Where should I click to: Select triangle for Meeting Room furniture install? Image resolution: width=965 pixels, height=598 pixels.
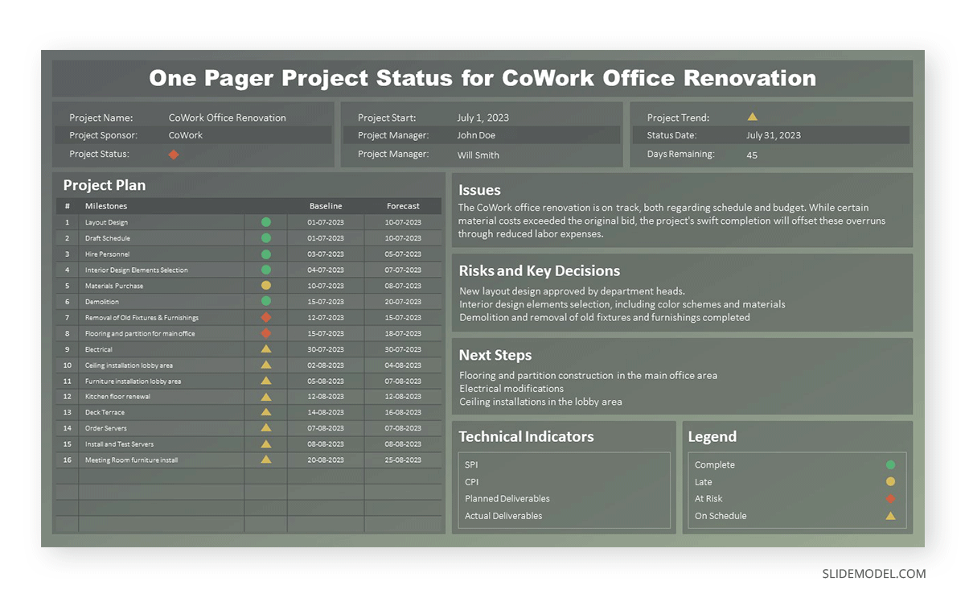266,460
